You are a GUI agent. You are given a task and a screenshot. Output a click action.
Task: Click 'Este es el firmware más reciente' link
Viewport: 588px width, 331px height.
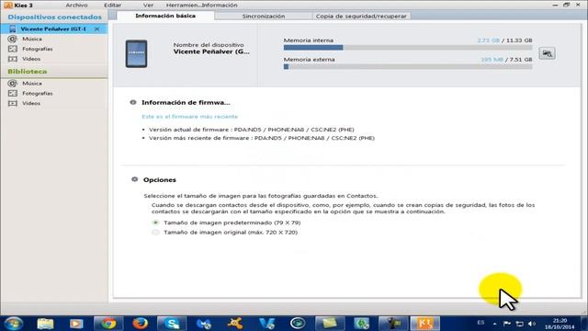(x=190, y=117)
